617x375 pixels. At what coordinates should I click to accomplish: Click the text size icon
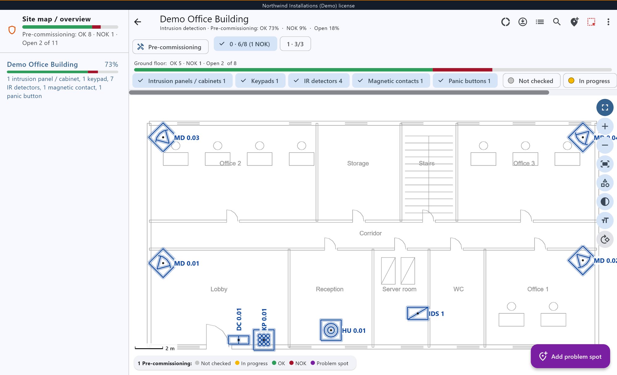605,221
